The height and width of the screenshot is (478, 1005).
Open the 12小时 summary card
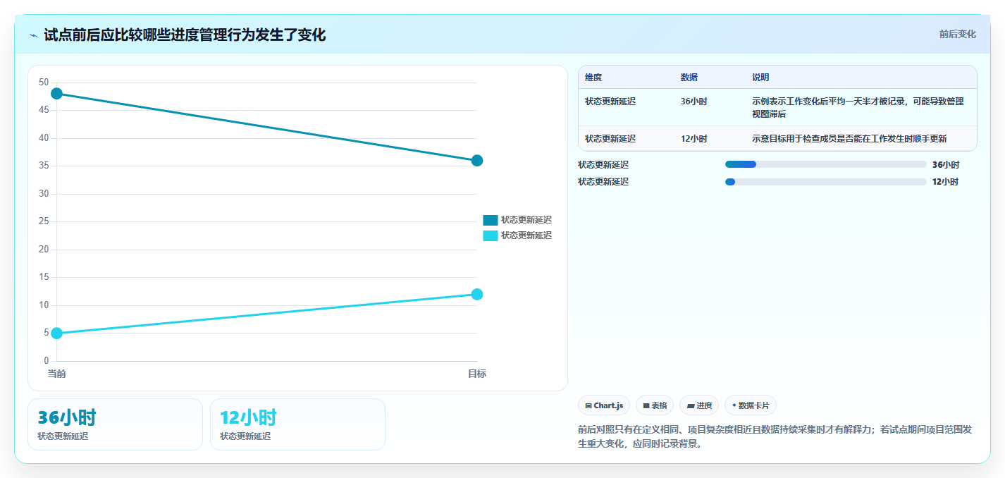[297, 424]
